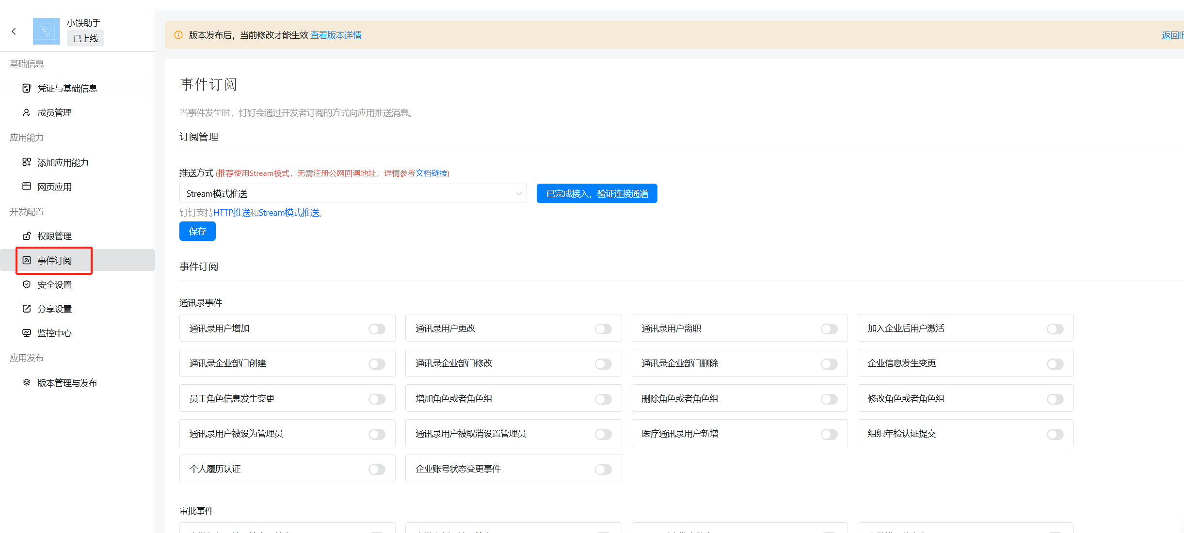
Task: Open 网页应用 in the sidebar
Action: [x=54, y=187]
